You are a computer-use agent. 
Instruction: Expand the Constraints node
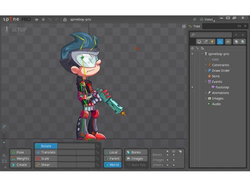[205, 65]
